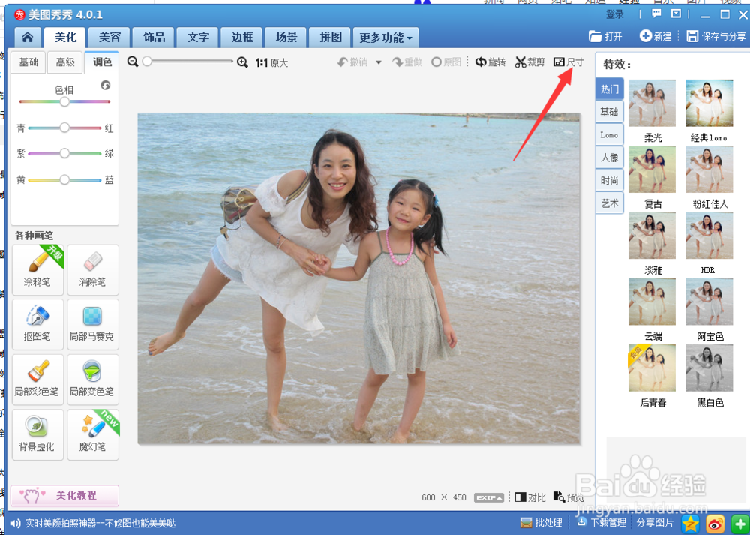Select the Lomo effects category
Screen dimensions: 750x535
point(609,135)
